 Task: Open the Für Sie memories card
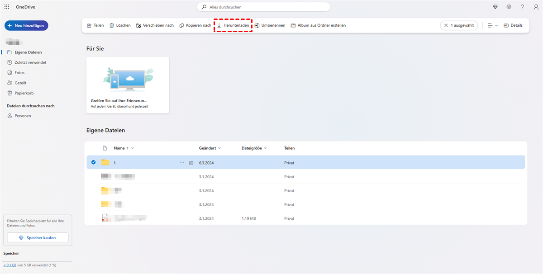click(x=128, y=85)
